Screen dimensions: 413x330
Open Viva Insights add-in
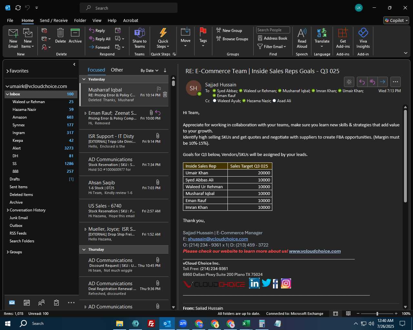363,38
